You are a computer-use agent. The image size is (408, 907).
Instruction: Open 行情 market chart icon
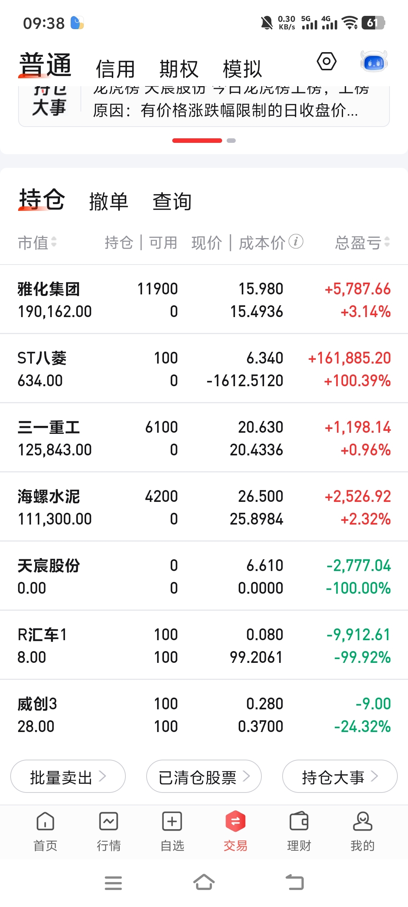point(109,821)
